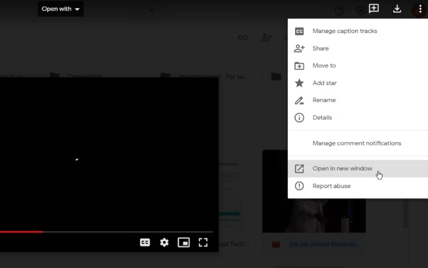
Task: Click Open in new window
Action: (358, 168)
